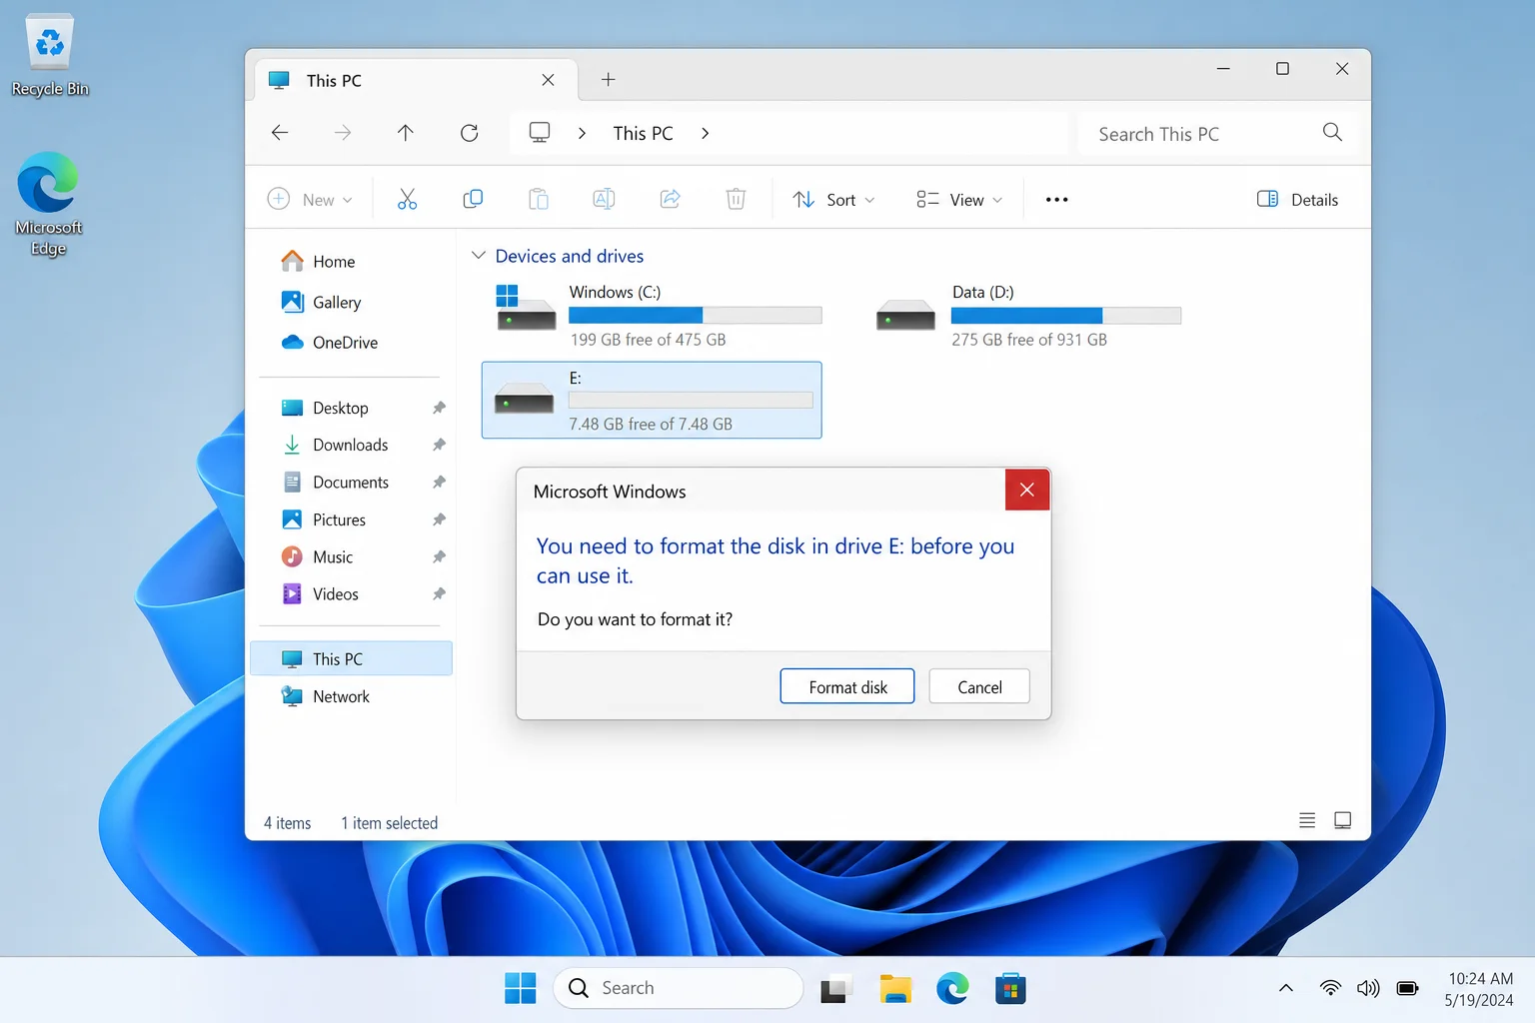Click the monitor icon in address bar
Screen dimensions: 1535x1023
(540, 133)
